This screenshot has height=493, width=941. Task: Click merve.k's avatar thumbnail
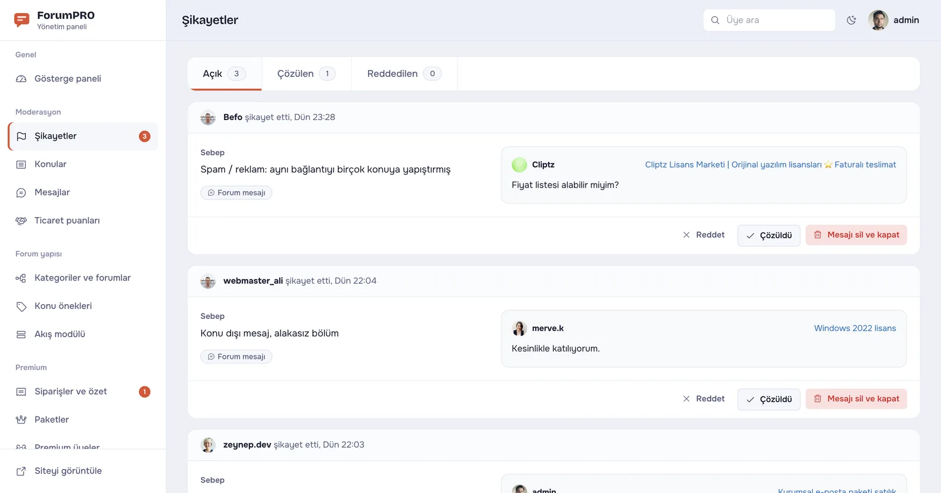pos(519,328)
